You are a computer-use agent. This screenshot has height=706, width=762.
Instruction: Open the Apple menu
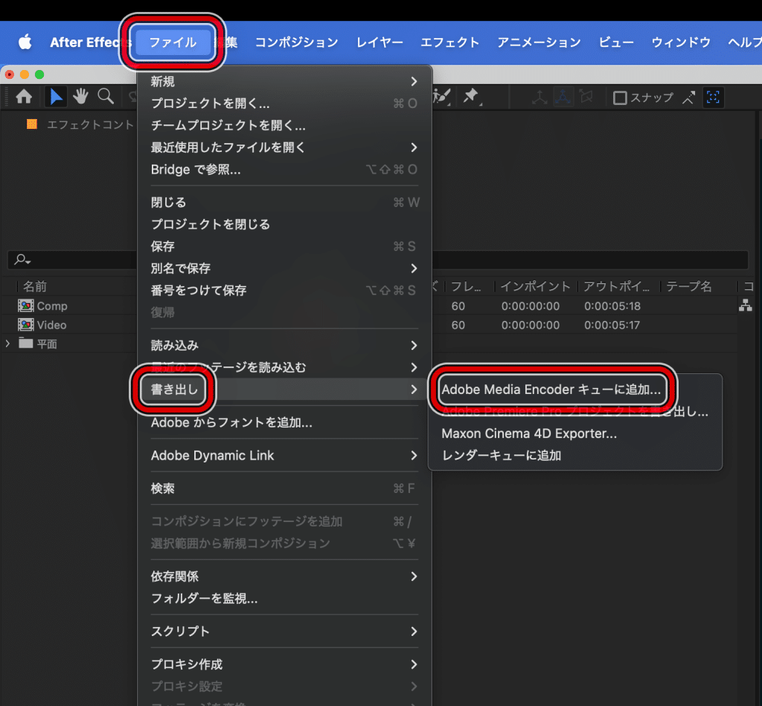(x=25, y=42)
